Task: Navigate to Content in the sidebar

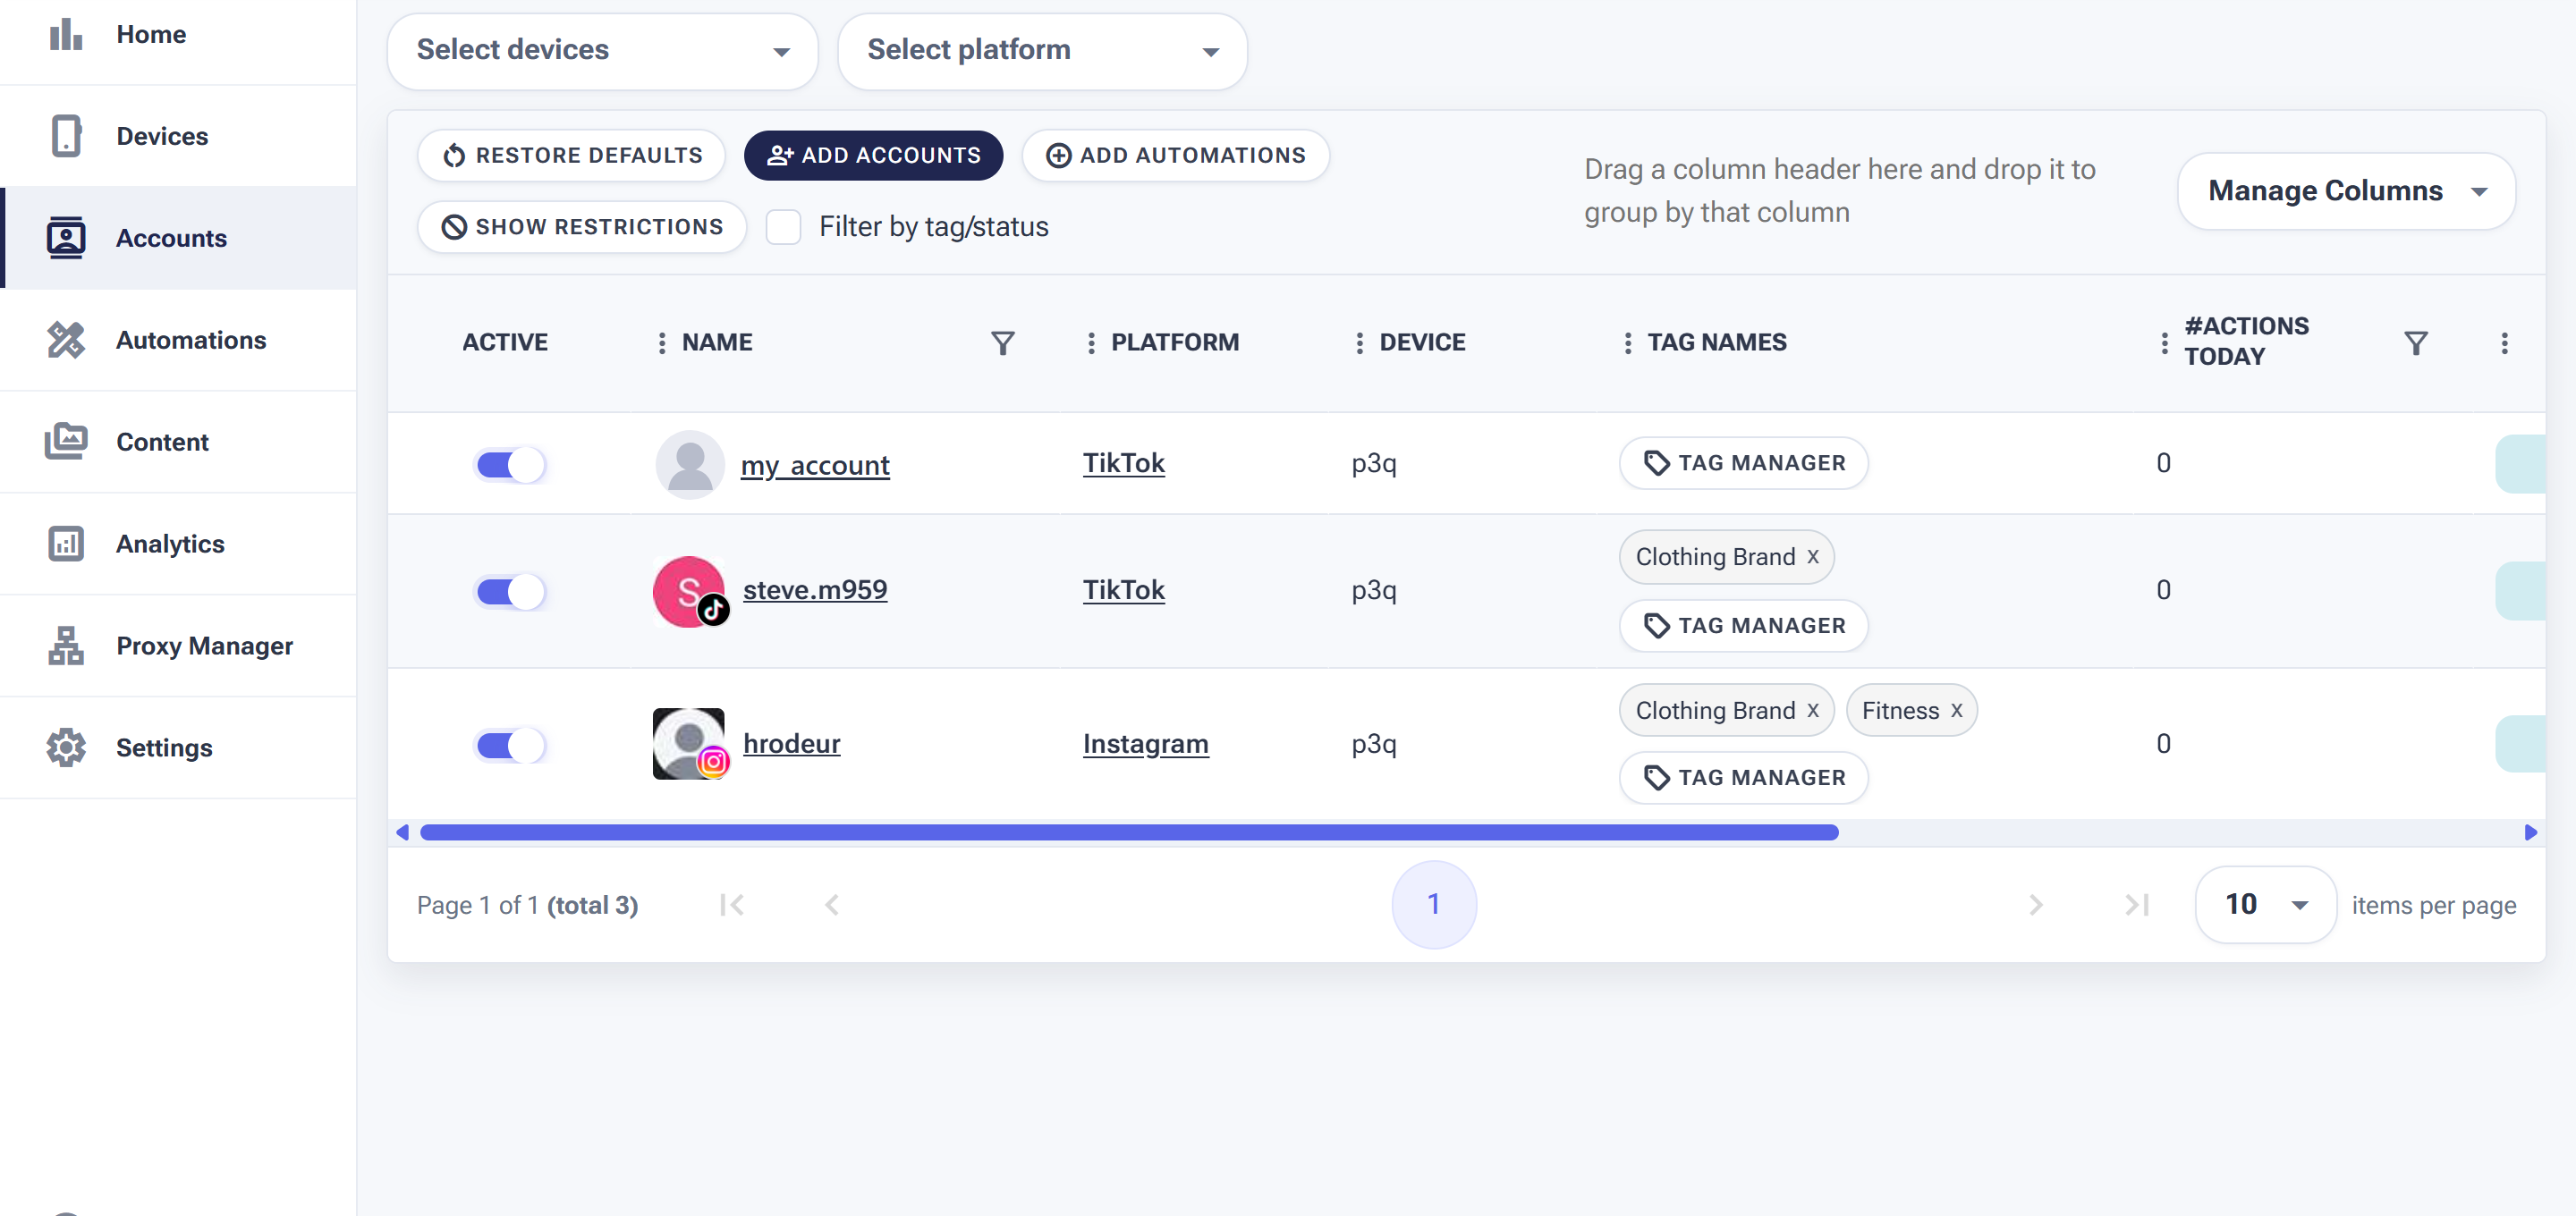Action: click(178, 442)
